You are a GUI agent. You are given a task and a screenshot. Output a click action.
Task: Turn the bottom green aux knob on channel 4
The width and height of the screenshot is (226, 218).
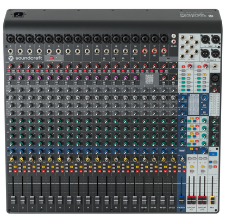[40, 144]
